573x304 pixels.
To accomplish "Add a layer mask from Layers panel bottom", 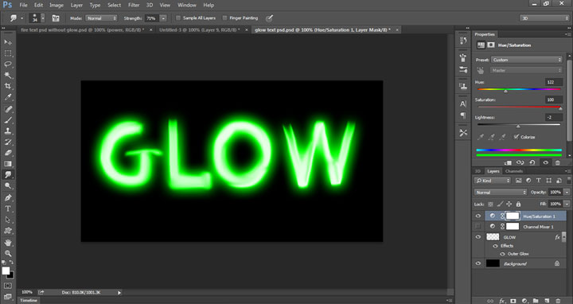I will tap(513, 301).
